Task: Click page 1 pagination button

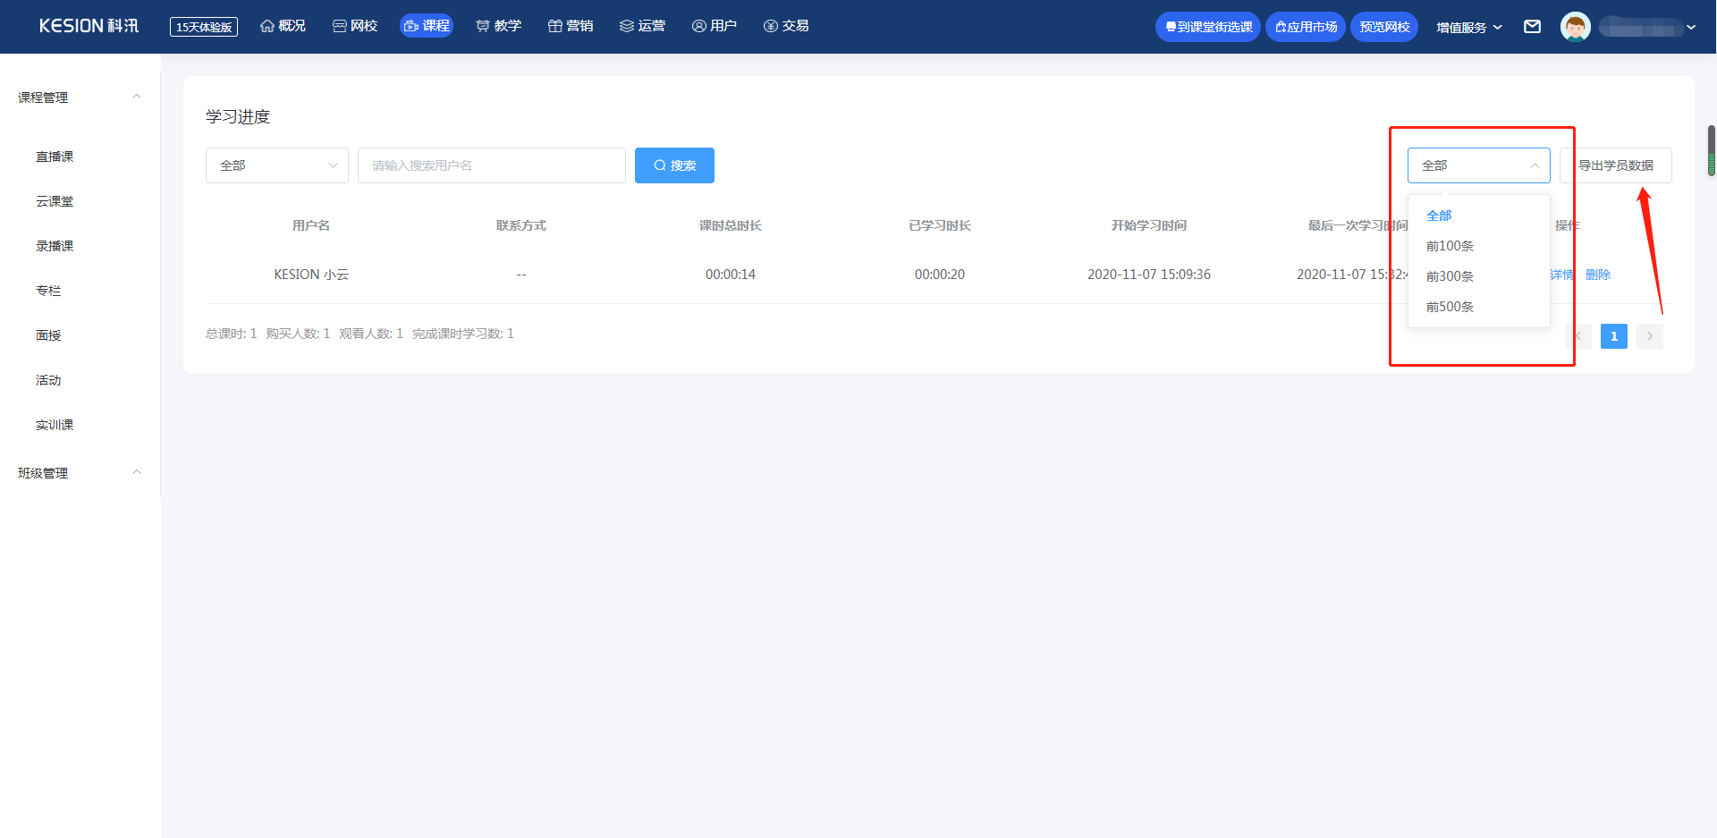Action: point(1613,336)
